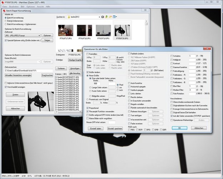The width and height of the screenshot is (223, 179).
Task: Click the IrfanView icon in main title bar
Action: pos(2,3)
